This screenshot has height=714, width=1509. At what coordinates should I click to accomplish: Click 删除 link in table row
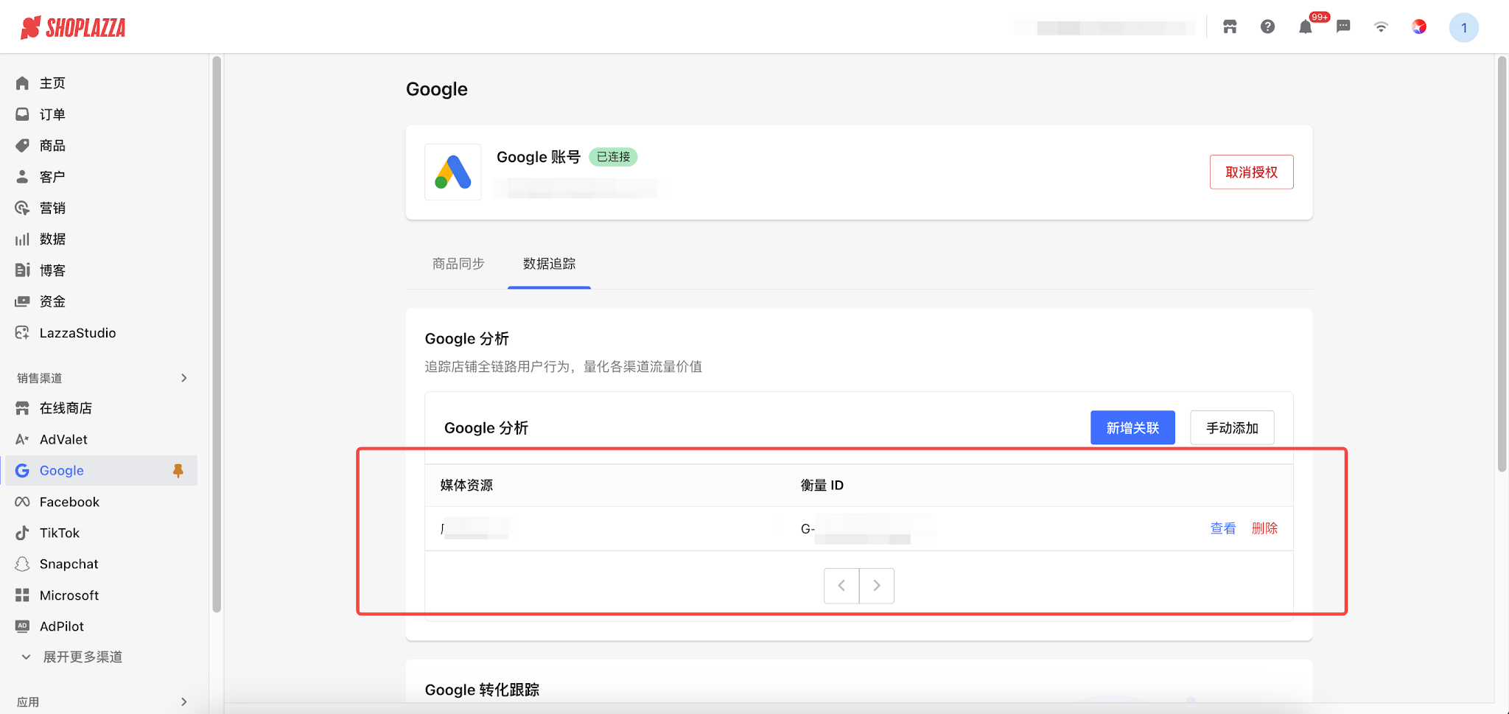pyautogui.click(x=1264, y=528)
